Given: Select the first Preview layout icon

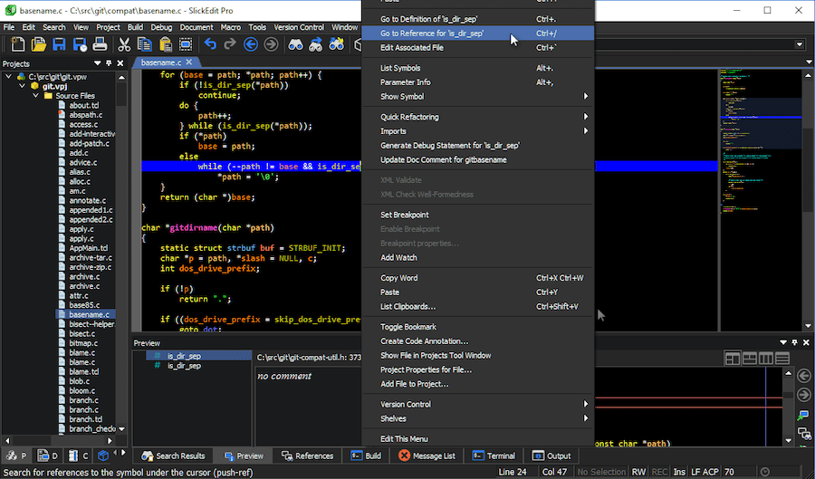Looking at the screenshot, I should pyautogui.click(x=733, y=358).
